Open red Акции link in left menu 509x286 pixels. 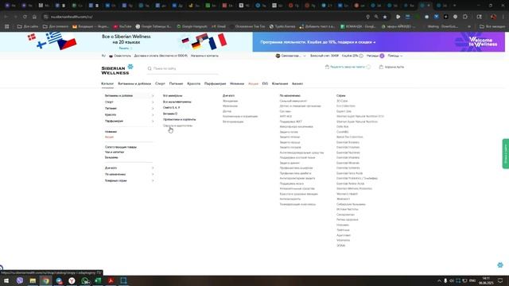(109, 137)
